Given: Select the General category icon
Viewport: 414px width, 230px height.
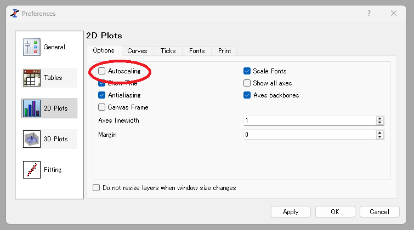Looking at the screenshot, I should [32, 47].
